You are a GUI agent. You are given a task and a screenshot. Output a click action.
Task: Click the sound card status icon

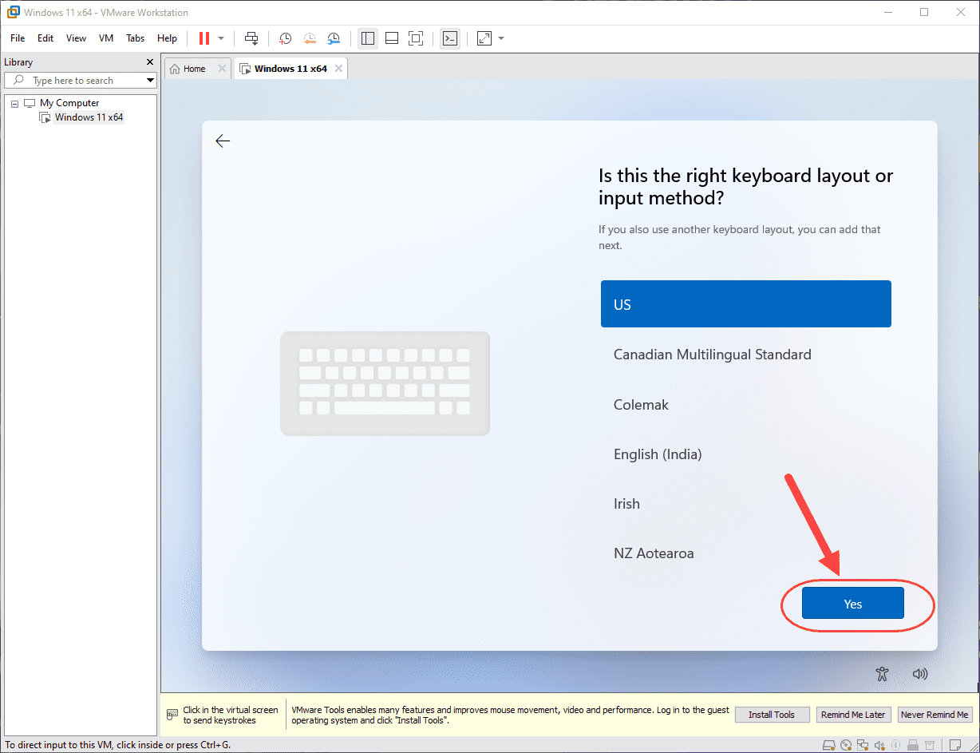click(879, 746)
